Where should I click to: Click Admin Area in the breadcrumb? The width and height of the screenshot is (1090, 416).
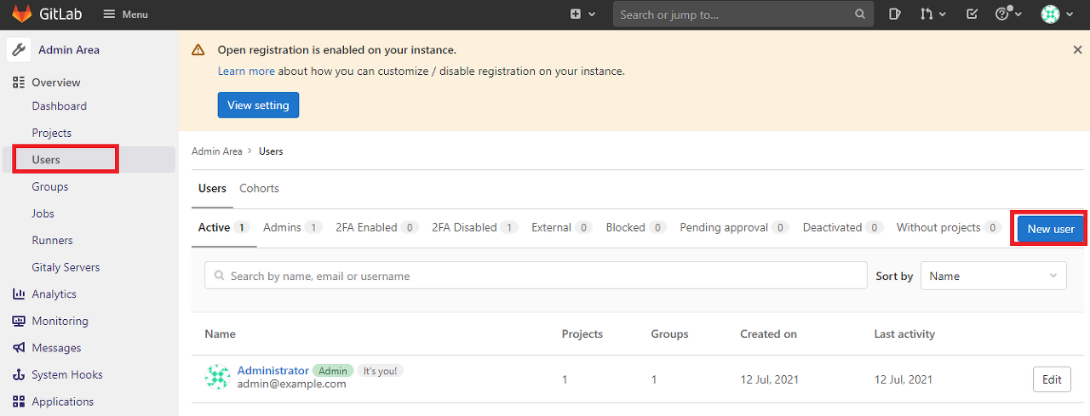217,151
